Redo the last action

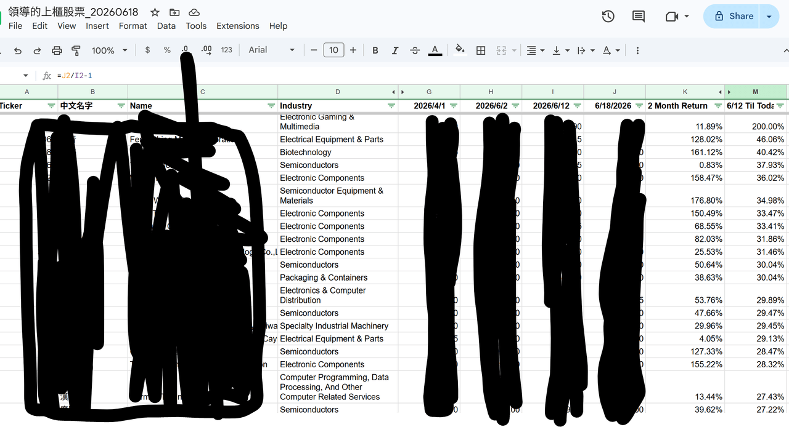[37, 50]
